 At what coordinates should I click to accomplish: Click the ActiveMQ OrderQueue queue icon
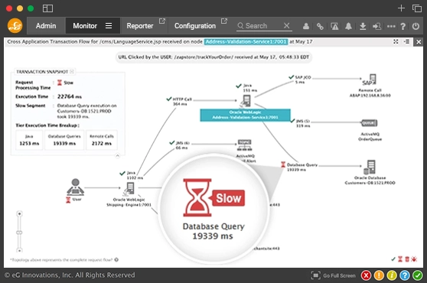coord(370,123)
